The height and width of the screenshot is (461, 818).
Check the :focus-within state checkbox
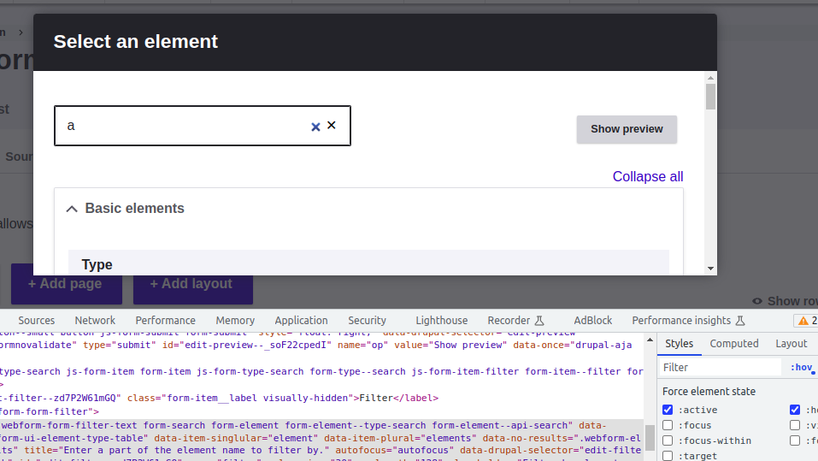tap(668, 440)
